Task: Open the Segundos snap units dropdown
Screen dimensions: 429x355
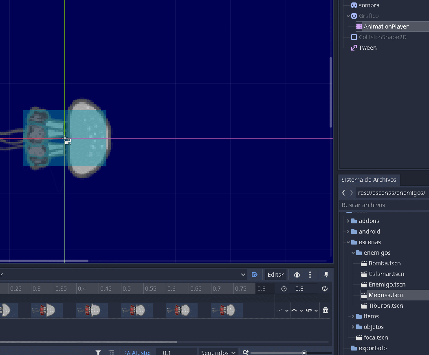Action: coord(218,352)
